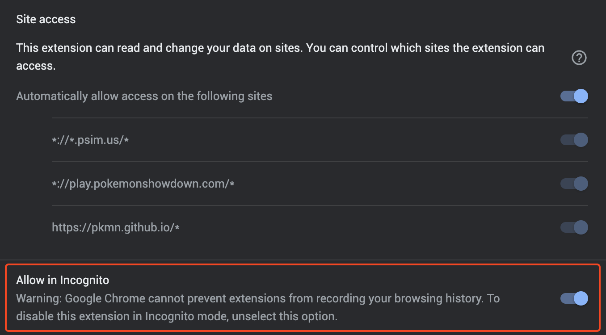Click the Site access help question-mark icon

(x=579, y=58)
